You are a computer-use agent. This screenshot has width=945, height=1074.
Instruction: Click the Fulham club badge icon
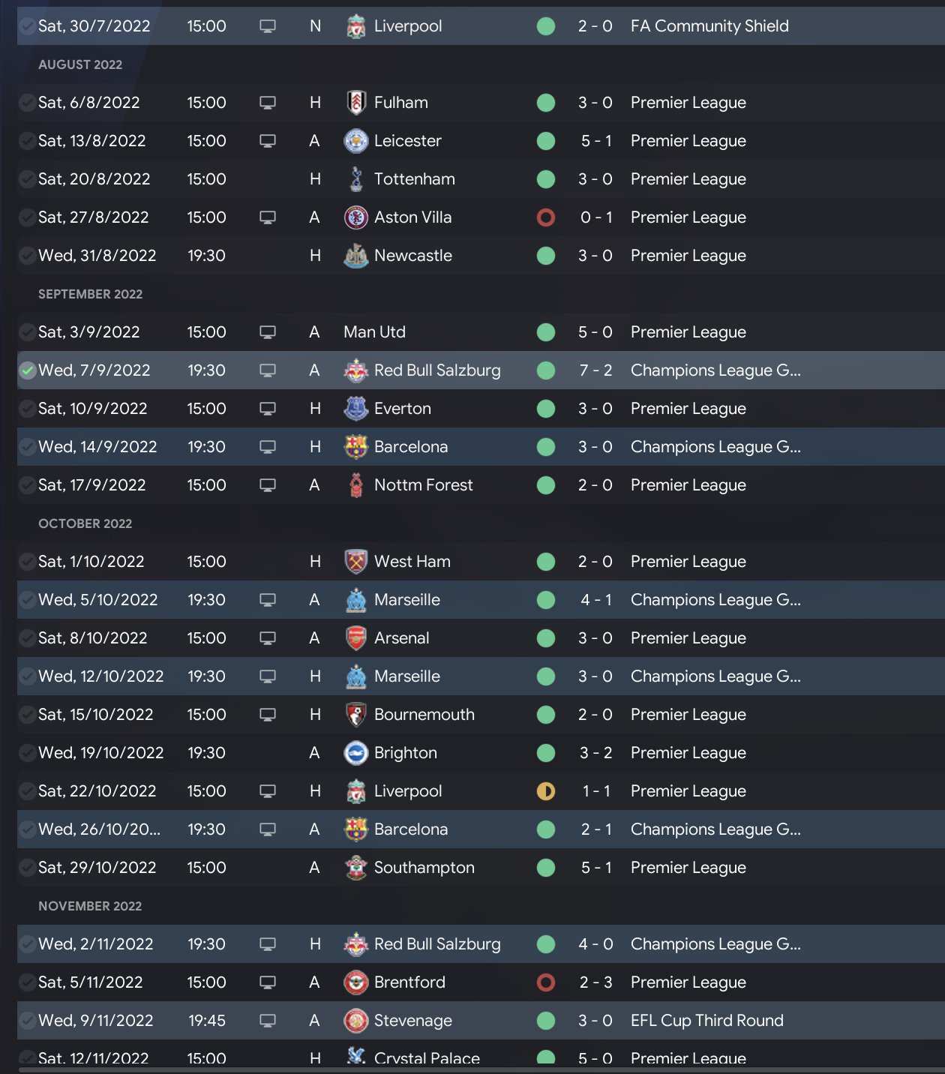356,103
